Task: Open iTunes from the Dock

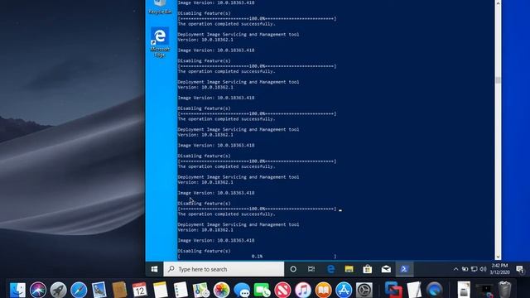Action: (303, 290)
